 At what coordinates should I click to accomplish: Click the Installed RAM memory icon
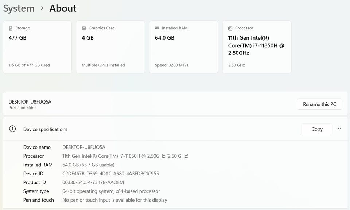pos(157,28)
